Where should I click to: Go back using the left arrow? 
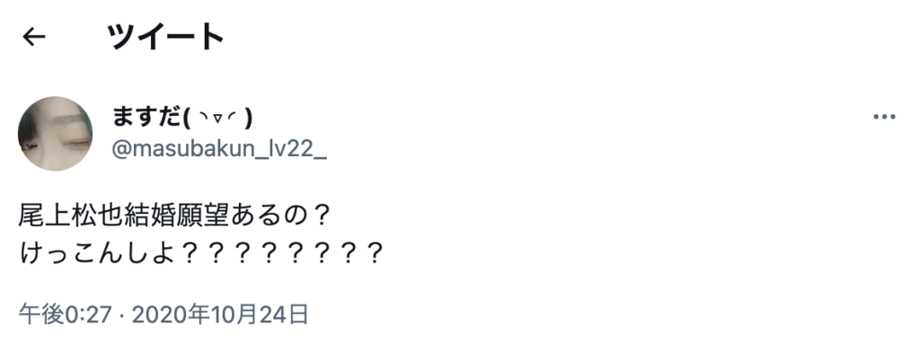tap(34, 37)
